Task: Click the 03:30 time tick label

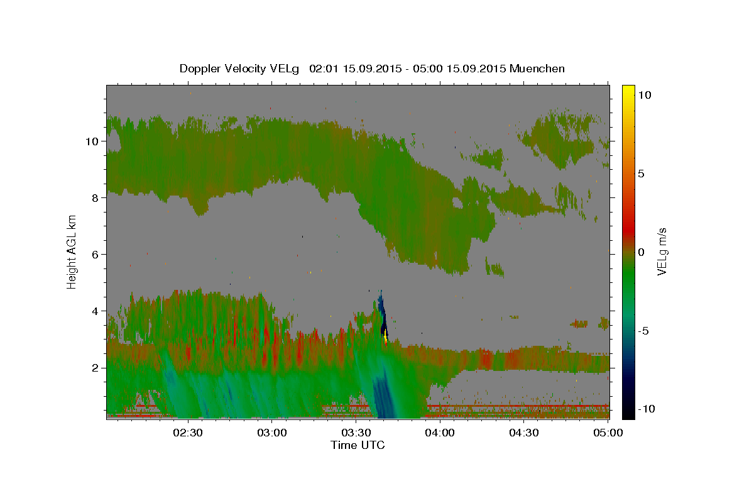Action: click(x=357, y=433)
